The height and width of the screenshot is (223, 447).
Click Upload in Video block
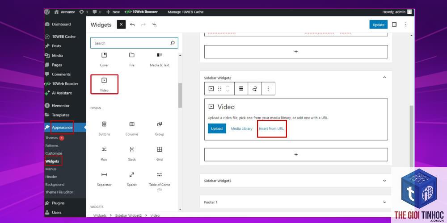click(217, 128)
